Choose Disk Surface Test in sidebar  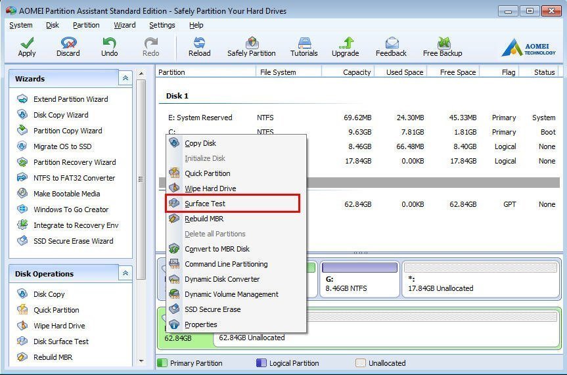click(x=60, y=342)
